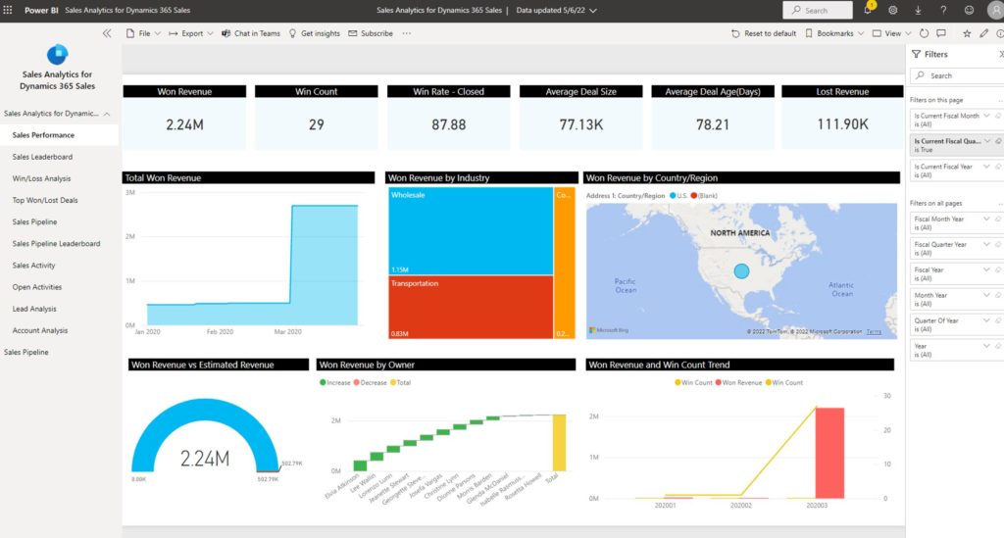This screenshot has height=538, width=1004.
Task: Click Win Count 29 card
Action: tap(317, 118)
